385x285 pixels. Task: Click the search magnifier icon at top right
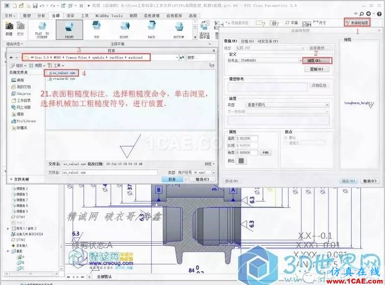pyautogui.click(x=361, y=14)
